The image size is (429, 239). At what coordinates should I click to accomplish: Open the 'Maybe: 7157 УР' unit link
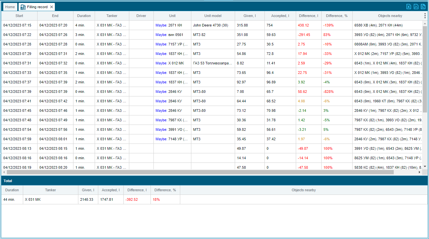click(x=172, y=44)
